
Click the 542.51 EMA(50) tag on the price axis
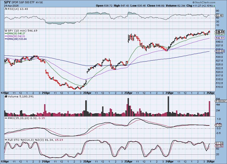click(x=220, y=38)
